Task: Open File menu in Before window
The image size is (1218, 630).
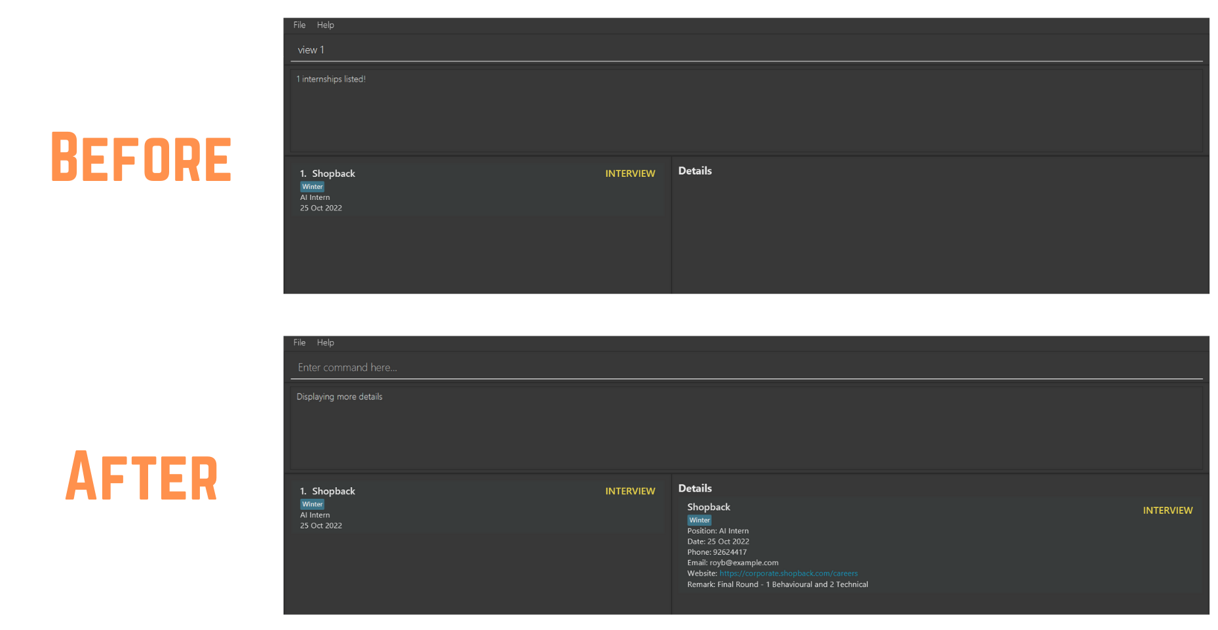Action: point(299,25)
